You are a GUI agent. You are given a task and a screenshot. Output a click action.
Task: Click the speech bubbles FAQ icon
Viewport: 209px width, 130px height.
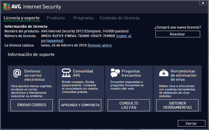pos(115,73)
